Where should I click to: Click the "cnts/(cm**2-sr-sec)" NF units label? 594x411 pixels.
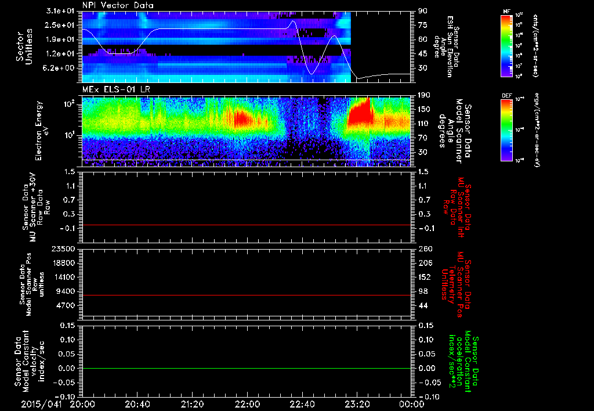(535, 45)
